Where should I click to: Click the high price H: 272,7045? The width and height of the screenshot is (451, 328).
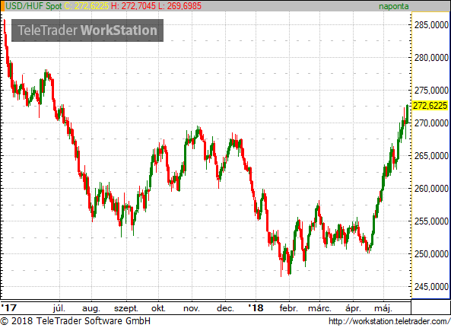[133, 6]
